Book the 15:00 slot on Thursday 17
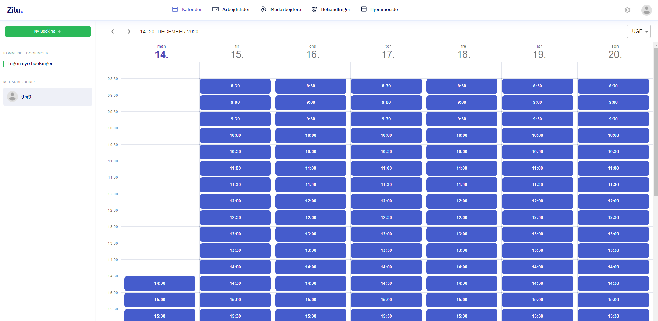 click(x=386, y=300)
